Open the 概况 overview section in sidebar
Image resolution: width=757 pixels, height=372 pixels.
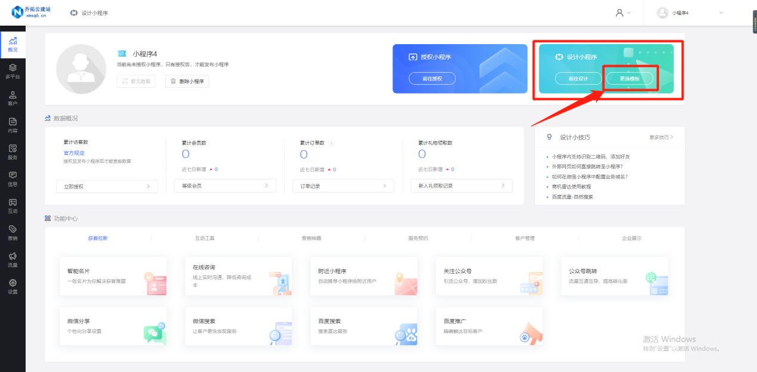tap(13, 42)
